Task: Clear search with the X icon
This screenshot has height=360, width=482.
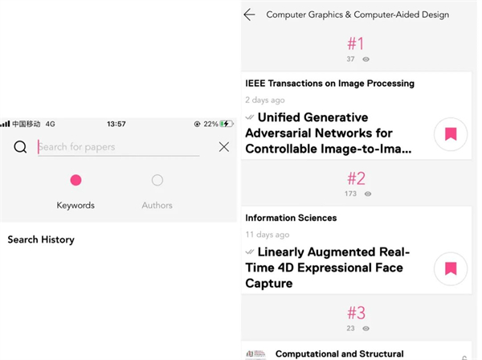Action: click(x=224, y=146)
